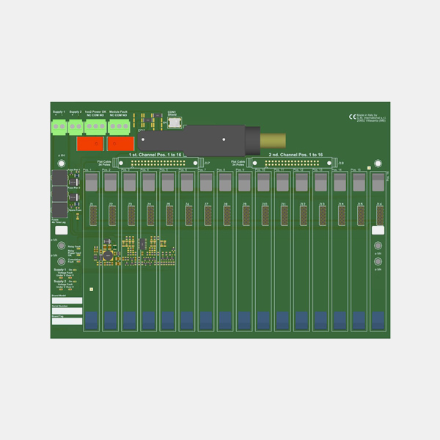The width and height of the screenshot is (440, 440).
Task: Click the CON1 Shield connector
Action: point(174,122)
